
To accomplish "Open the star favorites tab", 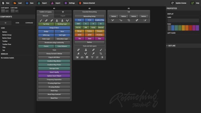I will point(63,12).
